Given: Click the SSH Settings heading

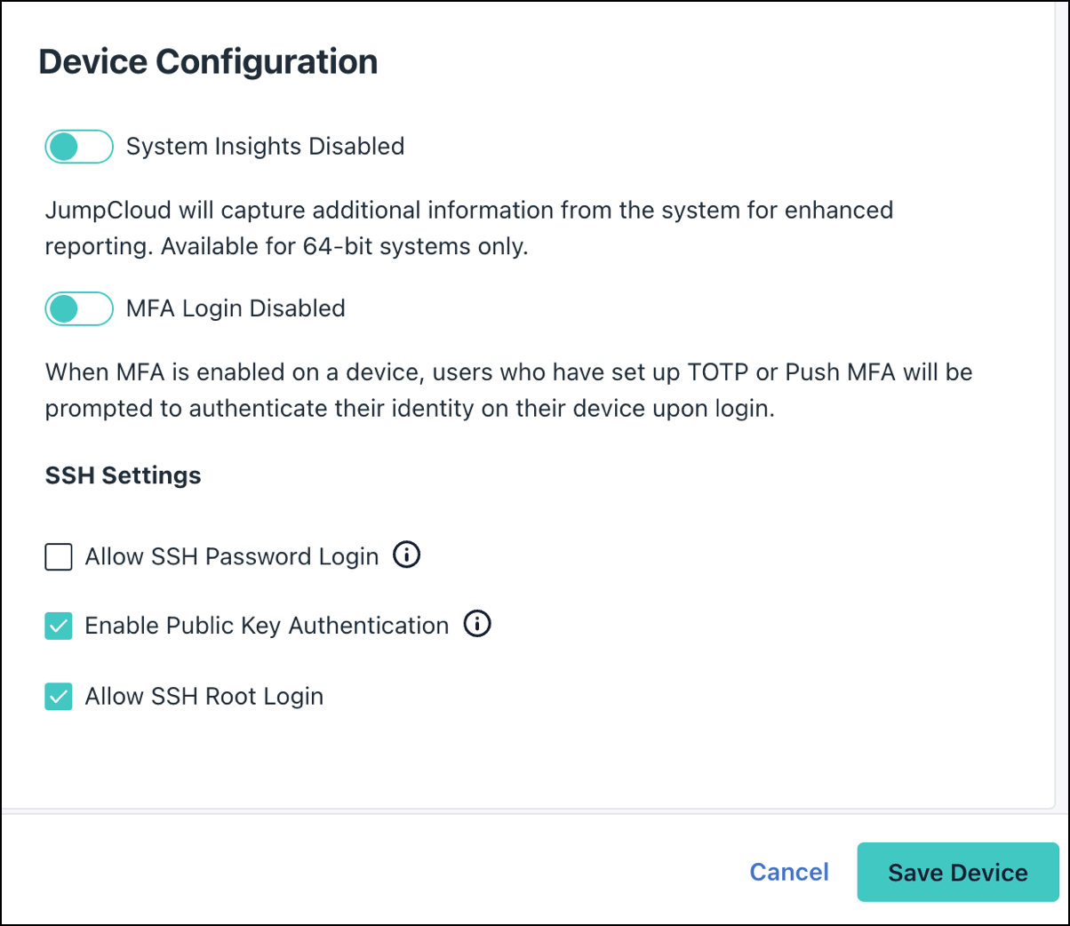Looking at the screenshot, I should (x=122, y=475).
